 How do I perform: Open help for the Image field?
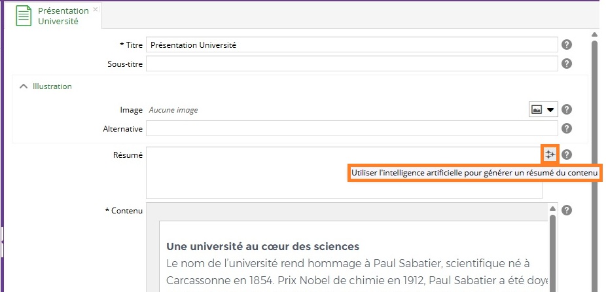coord(567,110)
